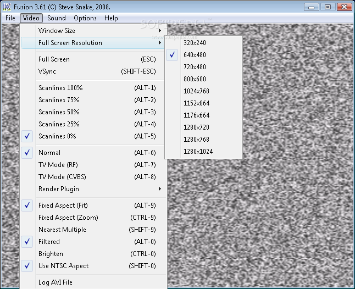Enable VSync option

tap(94, 71)
